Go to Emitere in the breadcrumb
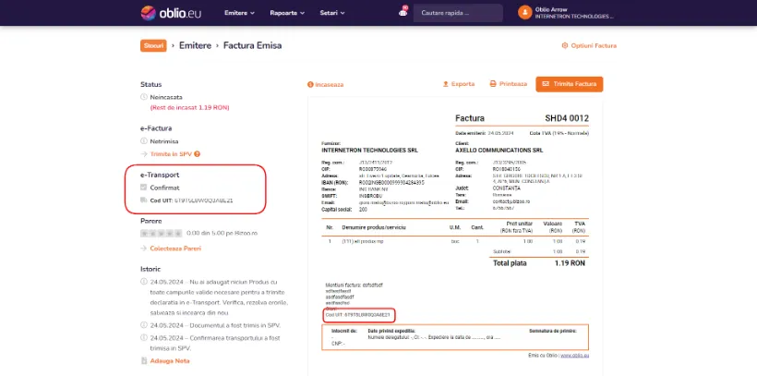The width and height of the screenshot is (757, 376). tap(195, 45)
